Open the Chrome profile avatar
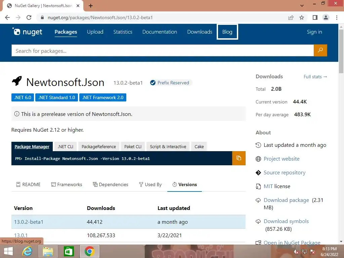344x258 pixels. tap(326, 17)
